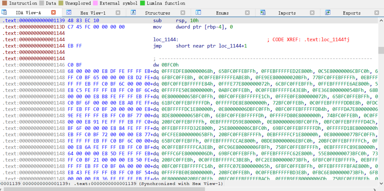Screen dimensions: 384x191
Task: Close the Enums tab
Action: click(x=247, y=13)
